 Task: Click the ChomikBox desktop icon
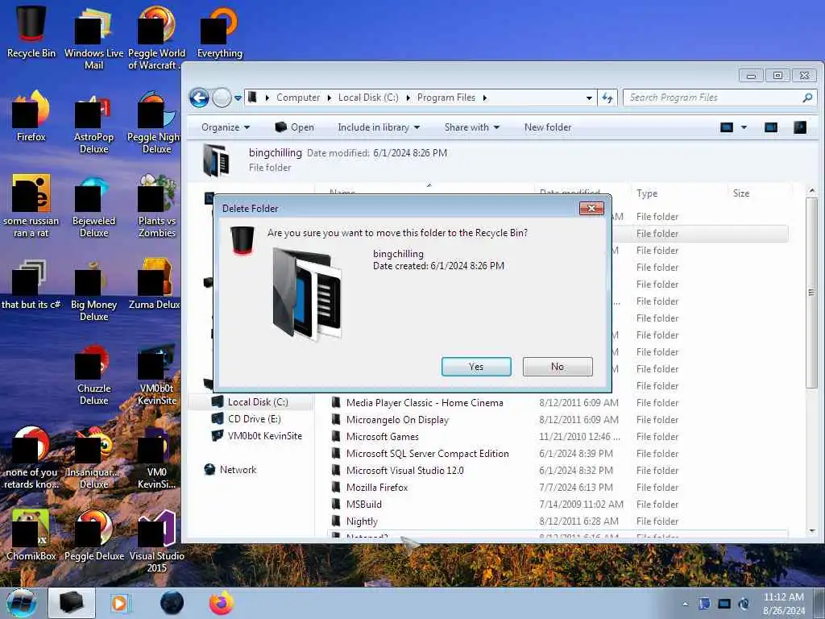pos(31,534)
